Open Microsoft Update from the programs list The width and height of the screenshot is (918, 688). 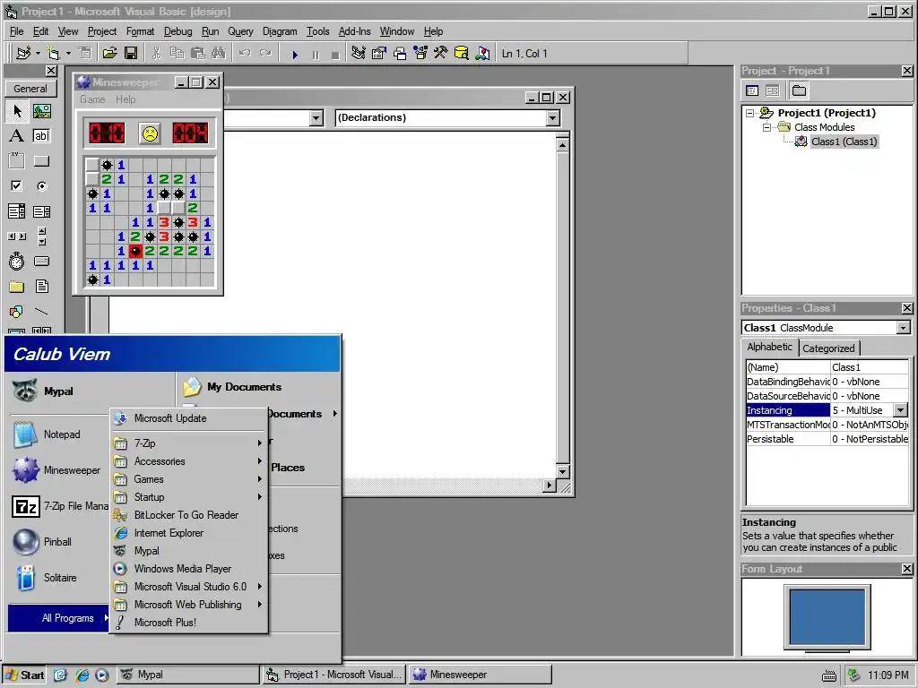point(189,418)
